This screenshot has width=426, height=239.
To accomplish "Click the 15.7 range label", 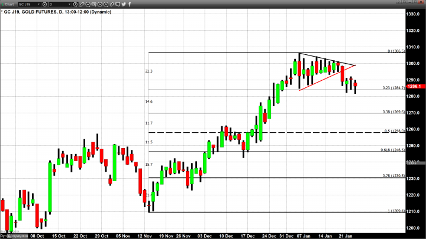I will tap(149, 165).
